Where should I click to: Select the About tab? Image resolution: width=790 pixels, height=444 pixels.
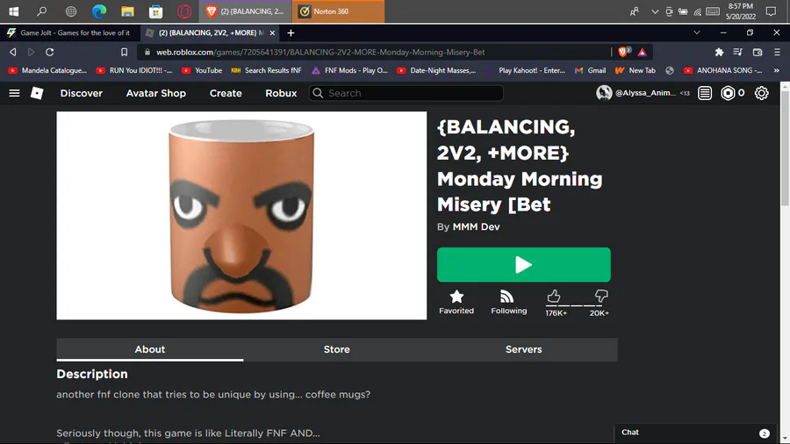coord(149,349)
